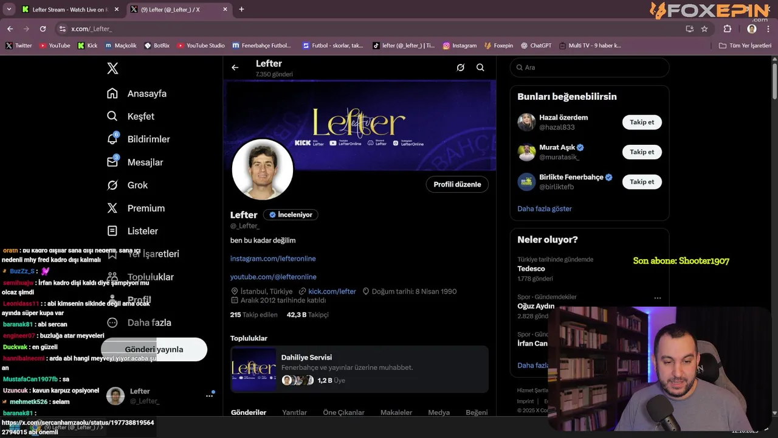This screenshot has height=438, width=778.
Task: Open the Oğuz Aydın trending topic
Action: coord(536,307)
